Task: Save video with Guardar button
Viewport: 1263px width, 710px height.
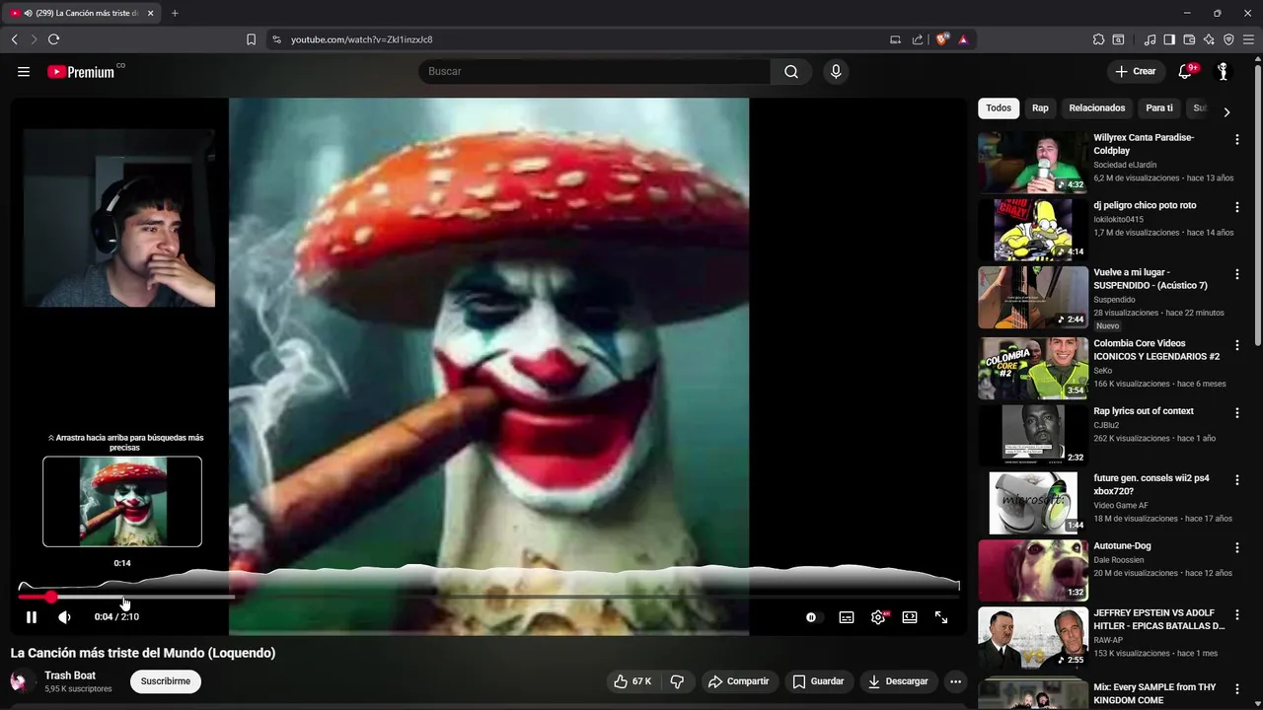Action: click(818, 681)
